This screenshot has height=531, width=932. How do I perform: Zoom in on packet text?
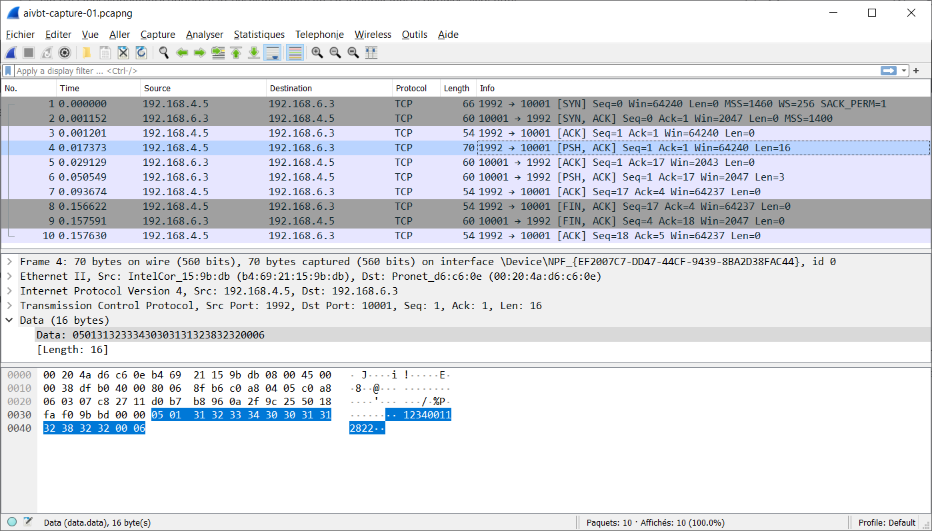(317, 53)
